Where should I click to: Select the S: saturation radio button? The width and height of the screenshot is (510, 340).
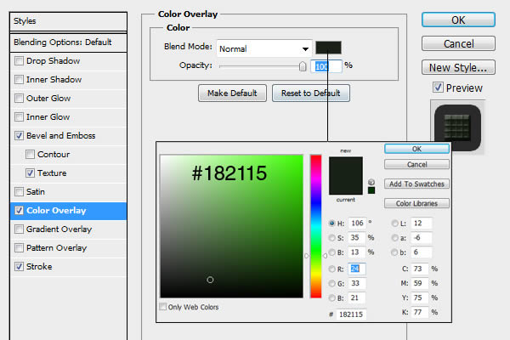pos(332,239)
